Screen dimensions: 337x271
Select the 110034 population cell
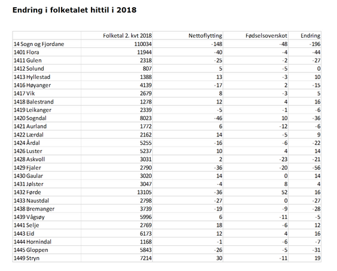143,44
